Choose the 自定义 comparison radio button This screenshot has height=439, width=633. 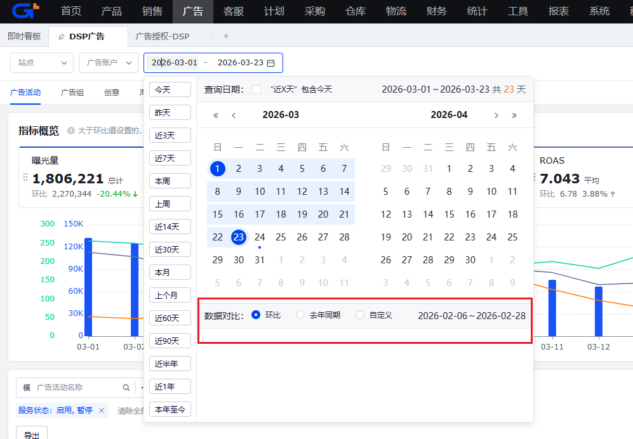point(360,315)
